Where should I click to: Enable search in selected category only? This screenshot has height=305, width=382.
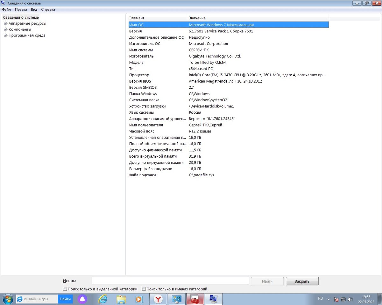[65, 289]
